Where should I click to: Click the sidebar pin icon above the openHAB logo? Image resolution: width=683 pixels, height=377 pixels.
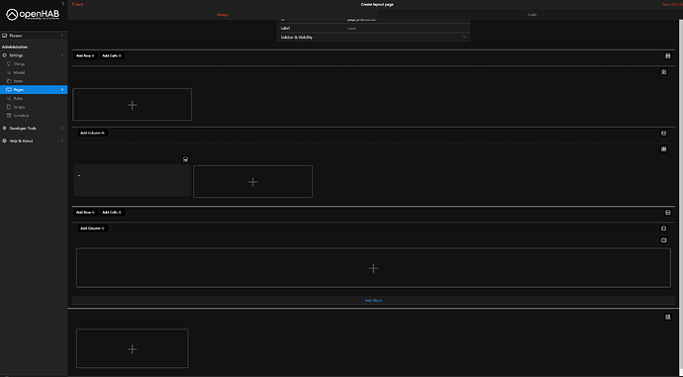pos(63,4)
